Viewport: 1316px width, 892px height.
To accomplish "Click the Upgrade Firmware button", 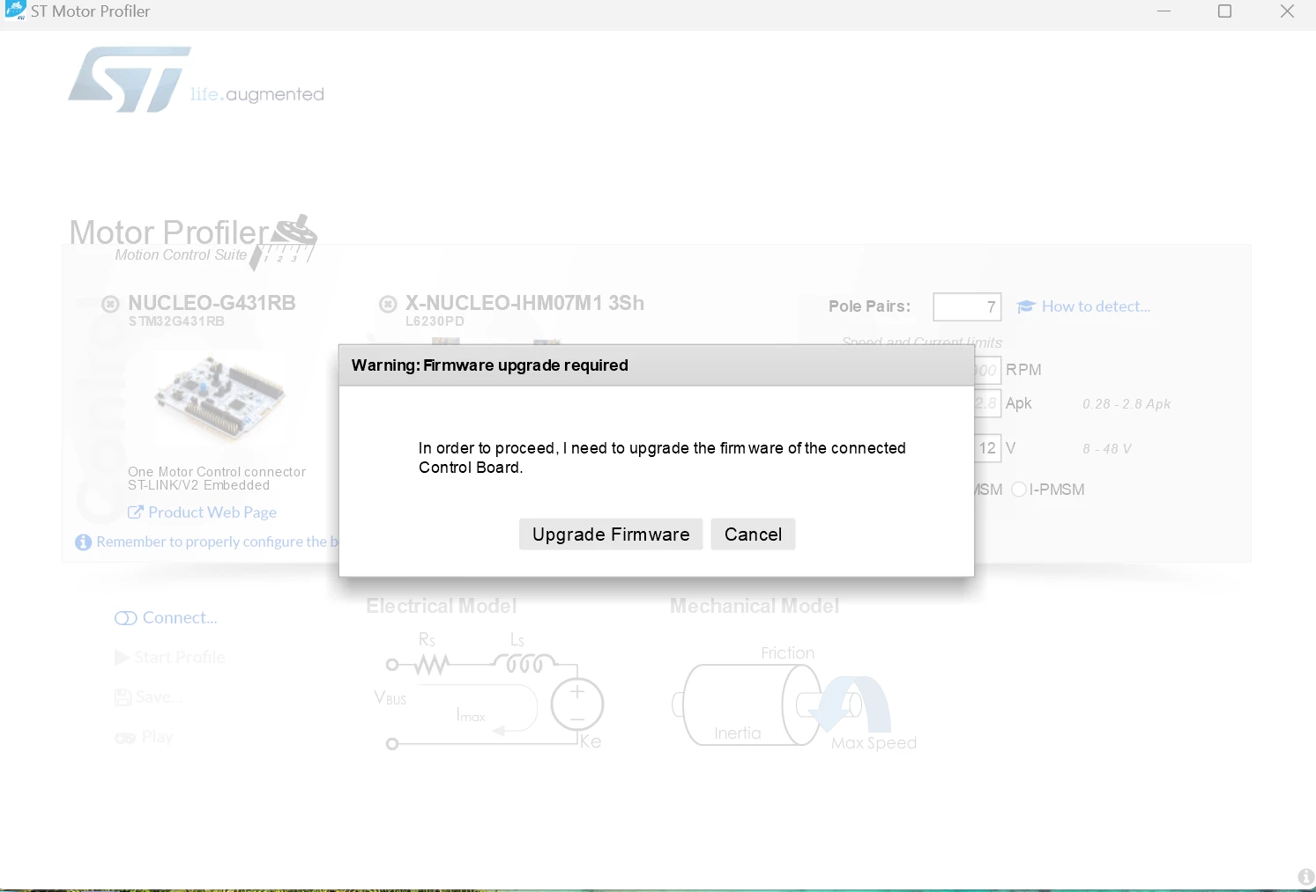I will 611,534.
